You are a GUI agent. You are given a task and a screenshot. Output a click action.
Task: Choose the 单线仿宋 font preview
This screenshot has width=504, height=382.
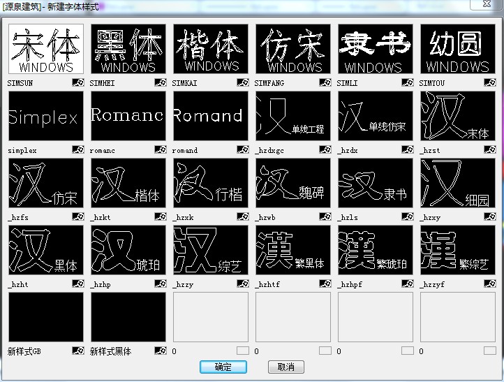click(376, 116)
